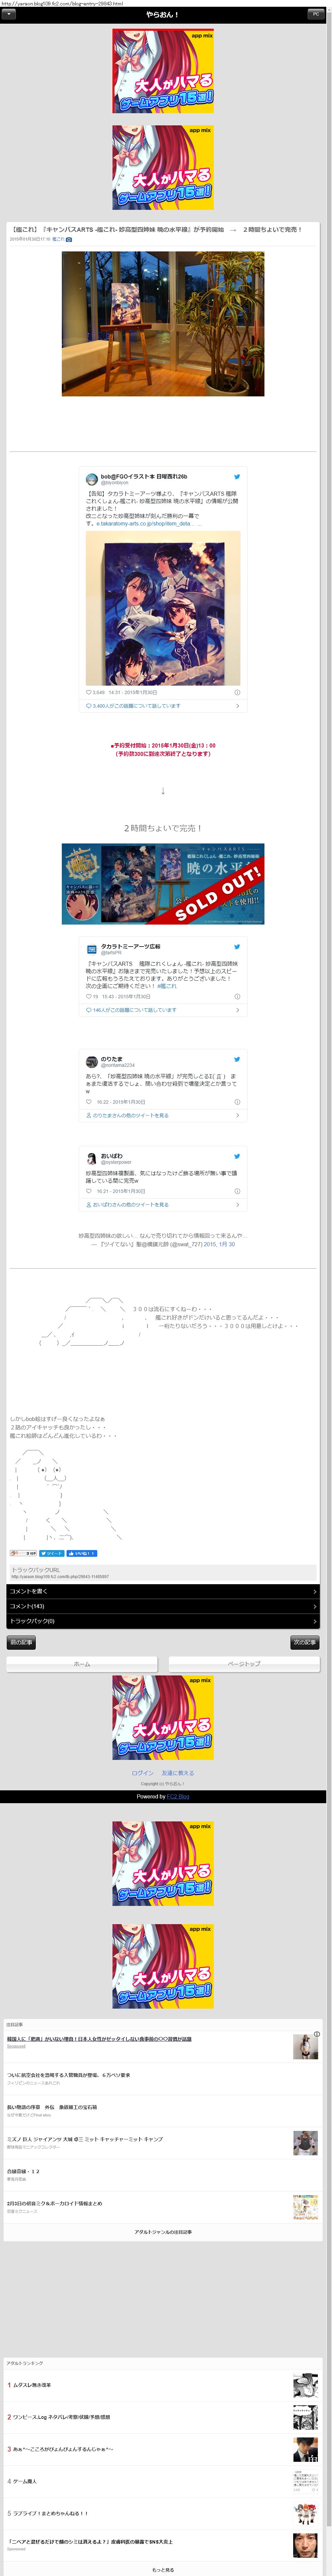Go to the previous article via 前の記事
The image size is (332, 2576).
[21, 1643]
